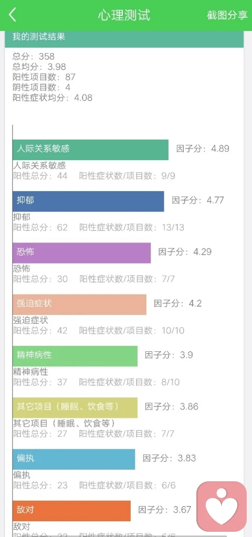252x537 pixels.
Task: Tap the back arrow icon
Action: coord(12,15)
